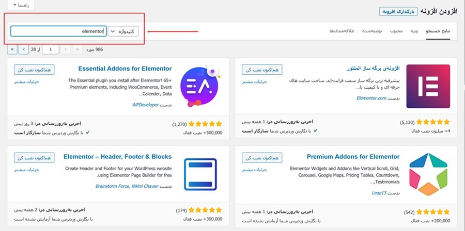Click the disabled previous page button
This screenshot has height=231, width=465.
click(x=66, y=49)
